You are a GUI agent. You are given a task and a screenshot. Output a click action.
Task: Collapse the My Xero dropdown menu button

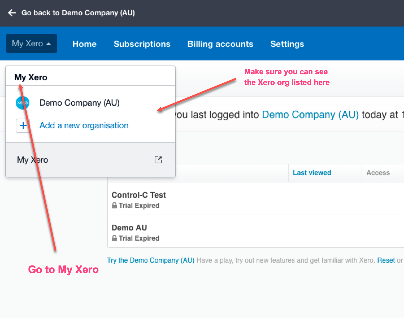pyautogui.click(x=32, y=43)
